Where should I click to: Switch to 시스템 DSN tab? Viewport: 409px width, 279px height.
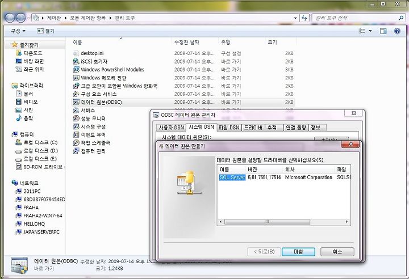pyautogui.click(x=201, y=127)
